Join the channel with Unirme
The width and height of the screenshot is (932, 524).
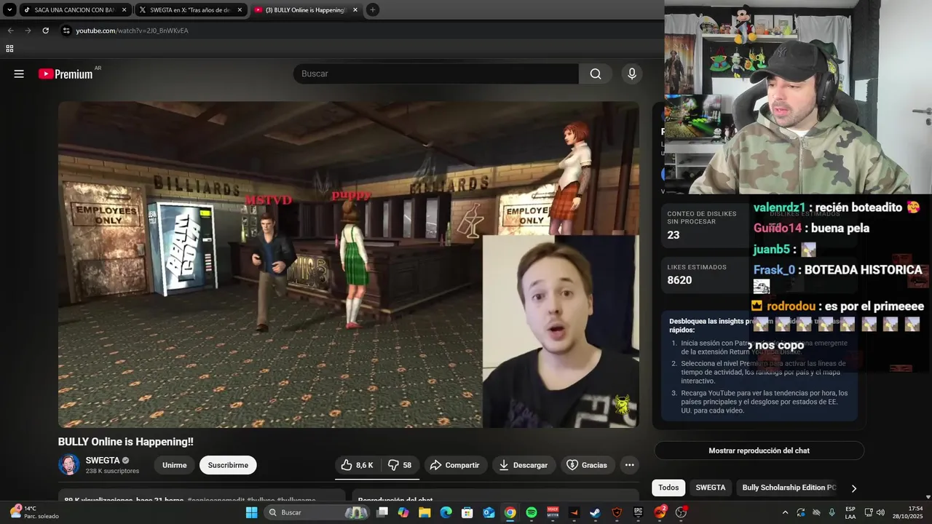coord(174,465)
